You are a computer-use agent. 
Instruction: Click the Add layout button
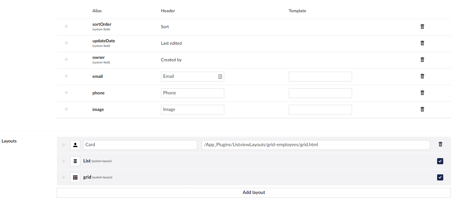coord(254,192)
